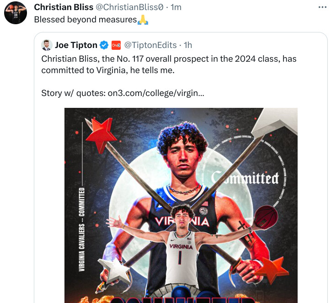This screenshot has height=303, width=331.
Task: Click the "Blessed beyond measures" tweet text
Action: [85, 20]
